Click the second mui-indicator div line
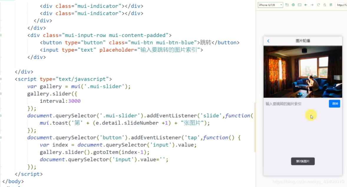347x187 pixels. 92,13
